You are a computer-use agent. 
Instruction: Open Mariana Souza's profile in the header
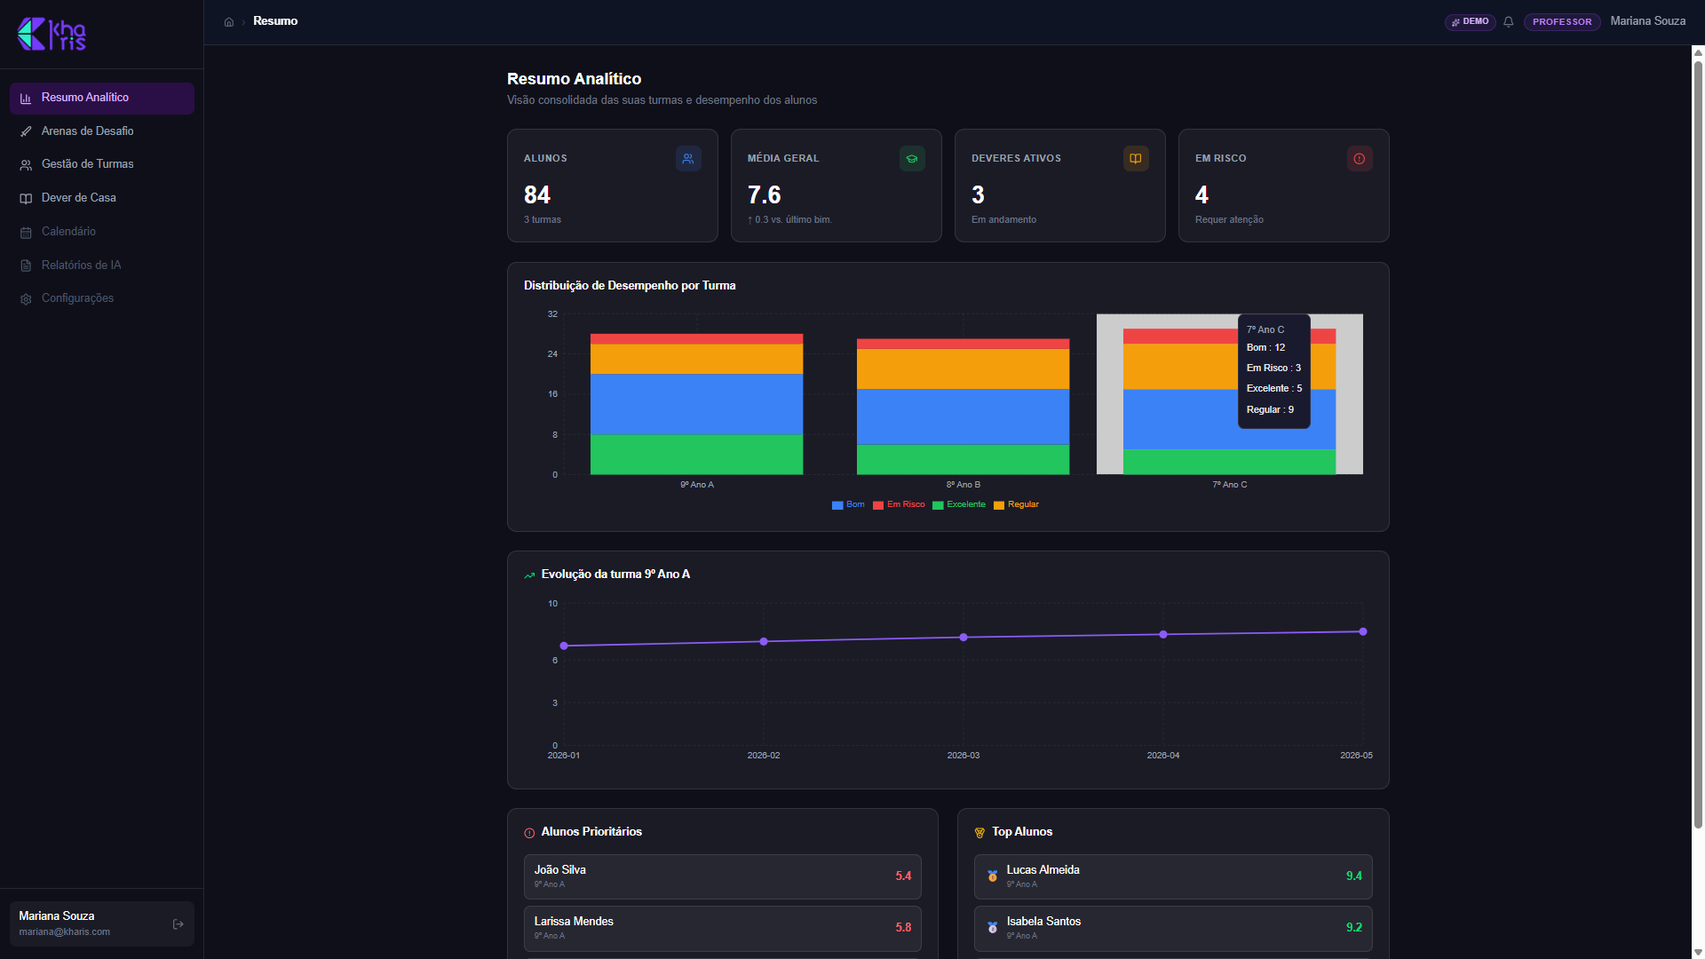[1648, 21]
